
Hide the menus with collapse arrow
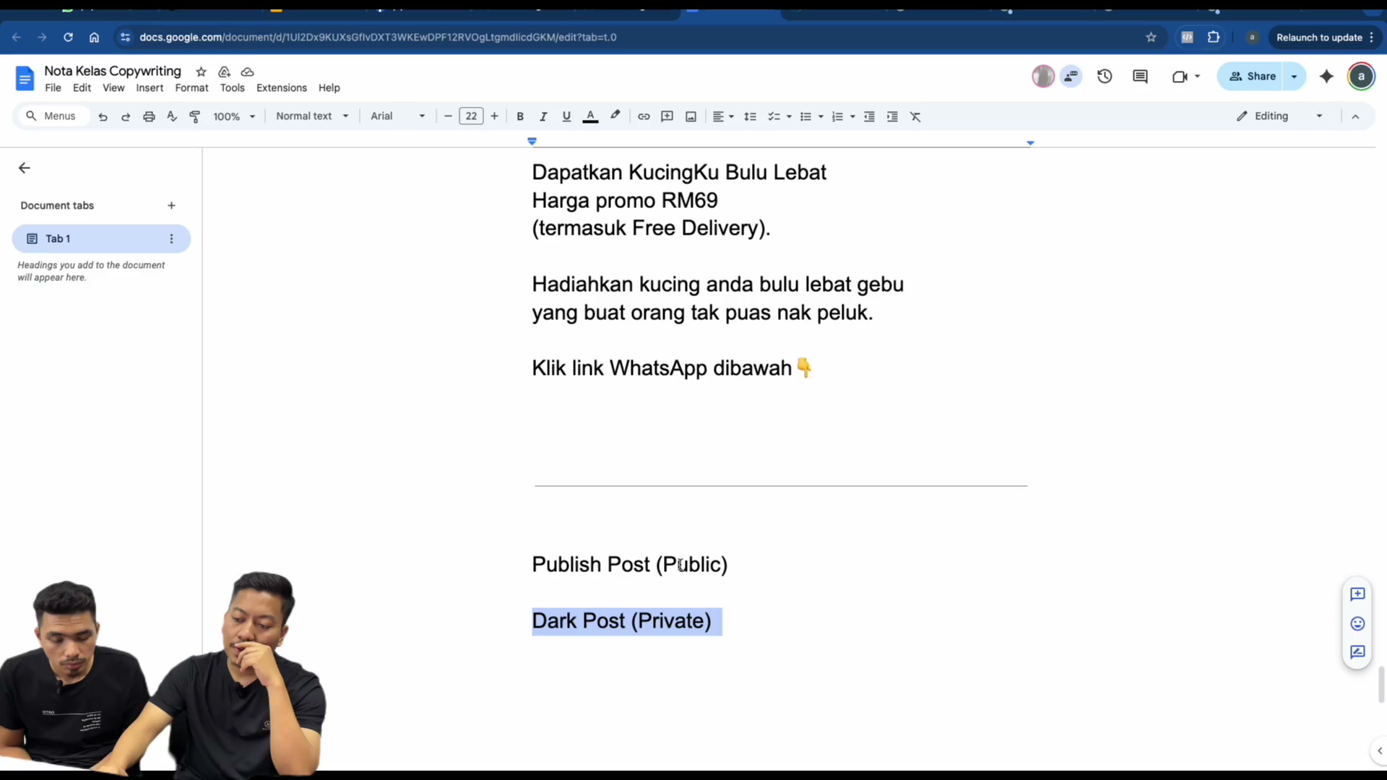click(1355, 116)
